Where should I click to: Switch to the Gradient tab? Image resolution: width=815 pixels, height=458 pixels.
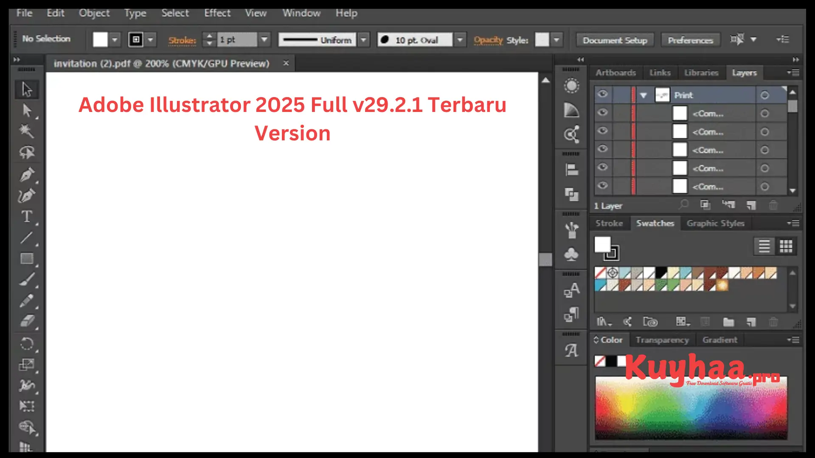[719, 340]
